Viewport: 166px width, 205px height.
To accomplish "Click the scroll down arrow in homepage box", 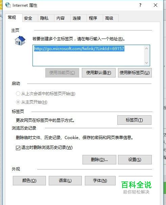I will click(146, 63).
